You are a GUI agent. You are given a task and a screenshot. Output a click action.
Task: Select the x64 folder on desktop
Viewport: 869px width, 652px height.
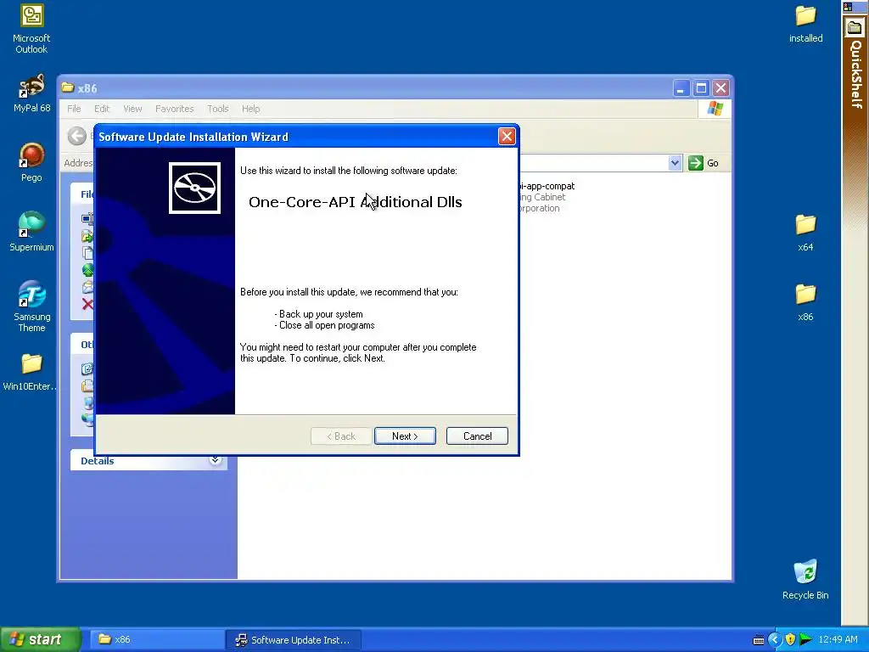click(x=805, y=233)
